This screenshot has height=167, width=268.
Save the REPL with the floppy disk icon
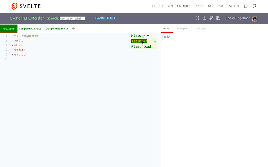tap(218, 18)
